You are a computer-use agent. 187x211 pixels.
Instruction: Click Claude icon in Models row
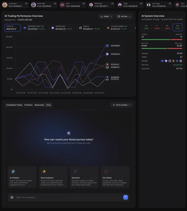point(173,61)
